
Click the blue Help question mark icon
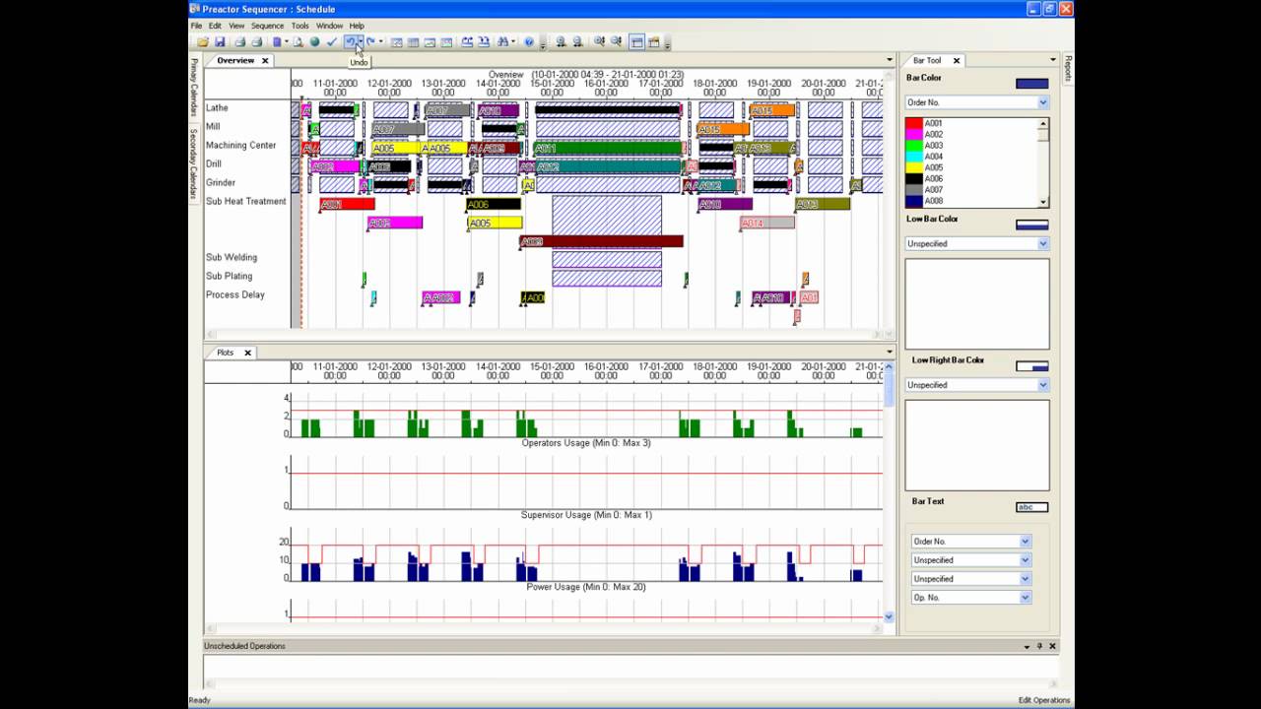(529, 42)
